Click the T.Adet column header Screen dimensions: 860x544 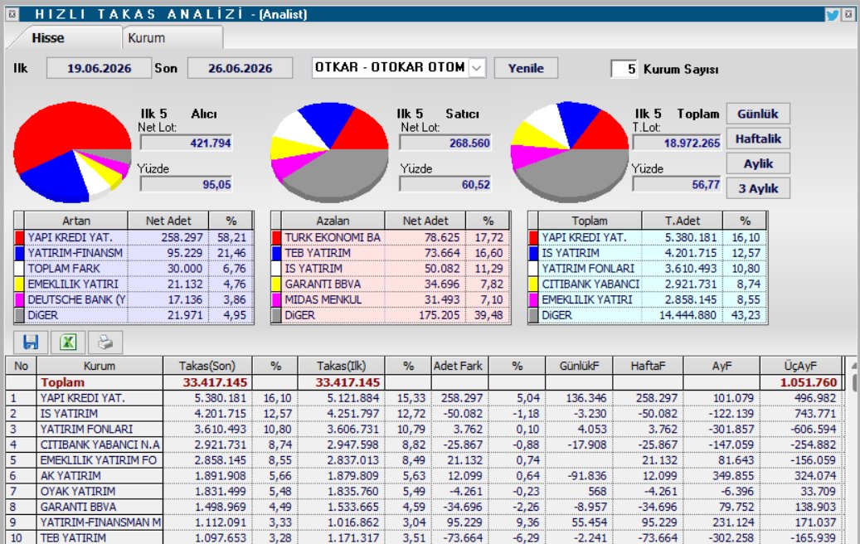[683, 221]
